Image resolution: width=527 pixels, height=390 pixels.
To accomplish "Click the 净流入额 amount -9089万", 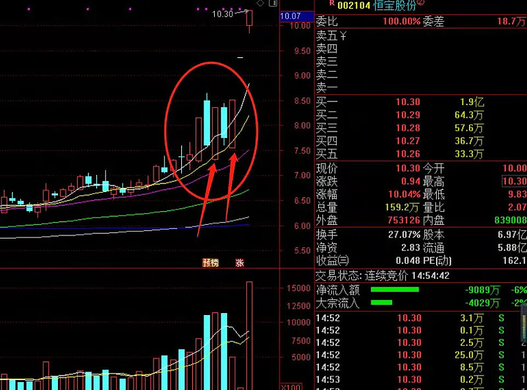I will (482, 289).
